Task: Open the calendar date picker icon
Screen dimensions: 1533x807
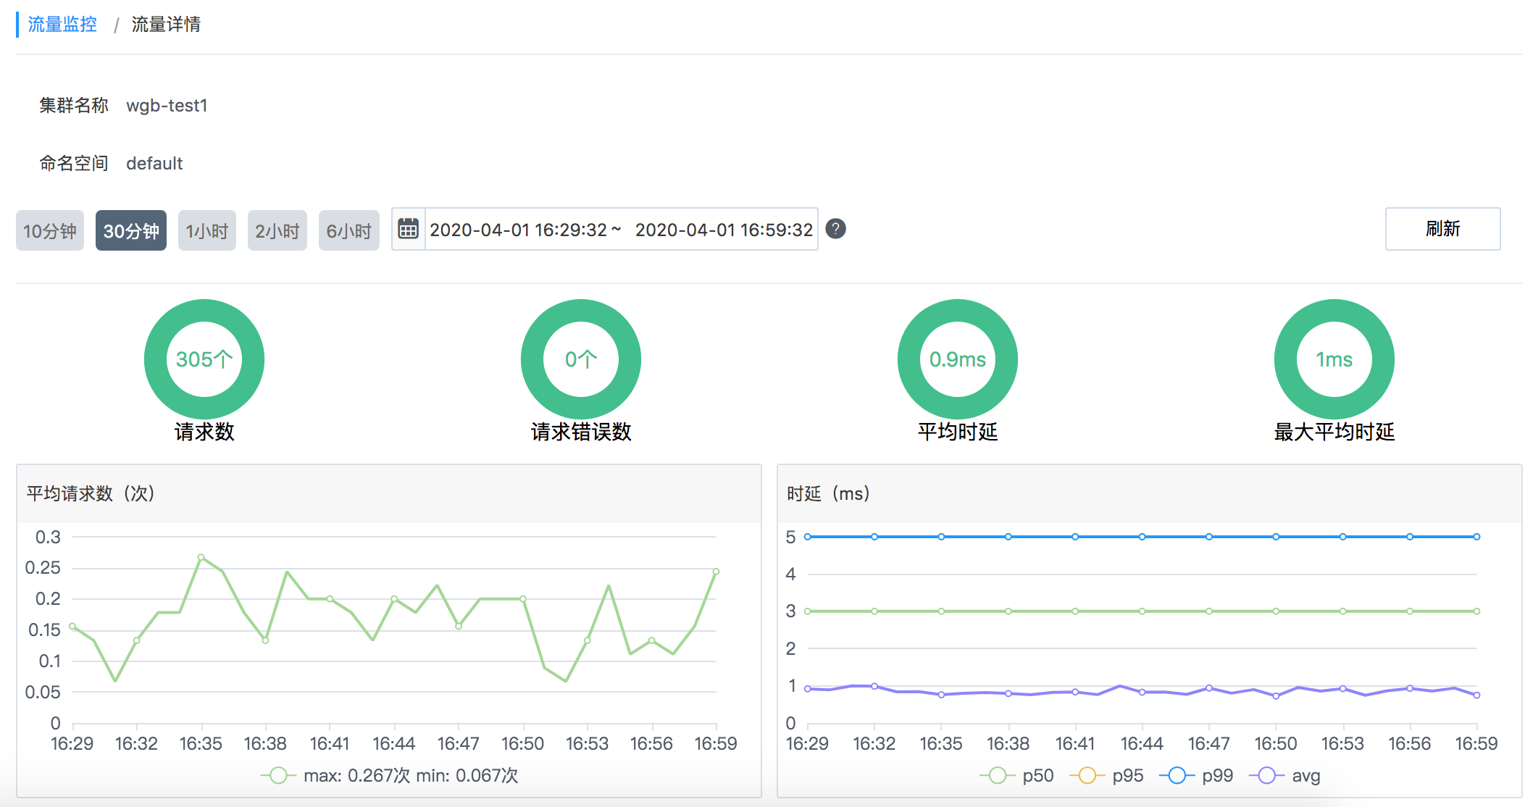Action: (408, 229)
